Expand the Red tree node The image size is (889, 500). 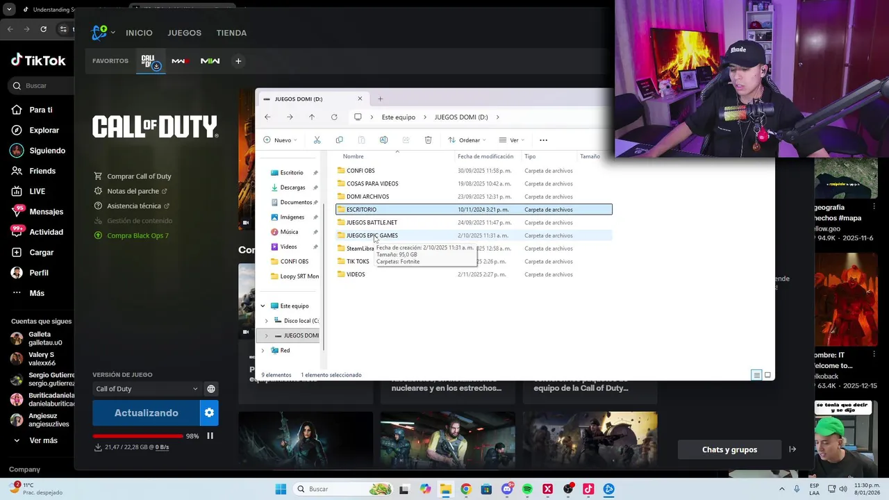[263, 351]
